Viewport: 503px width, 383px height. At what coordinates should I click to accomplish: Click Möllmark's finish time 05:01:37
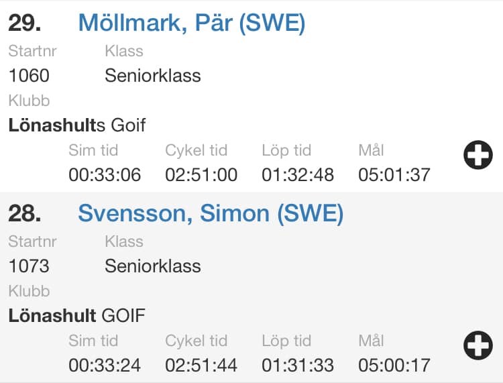coord(394,175)
